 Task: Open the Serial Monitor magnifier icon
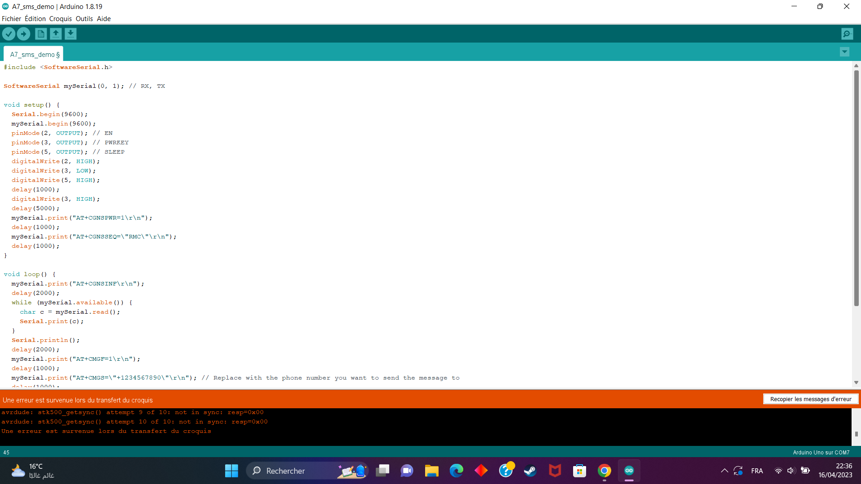click(x=847, y=34)
